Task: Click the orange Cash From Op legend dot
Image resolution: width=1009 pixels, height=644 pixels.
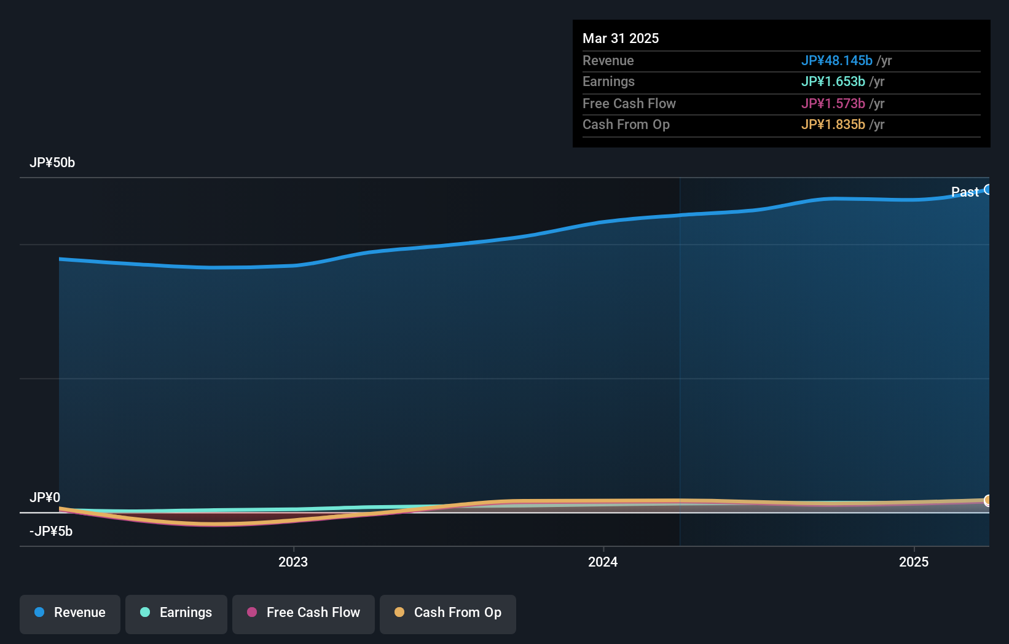Action: [400, 613]
